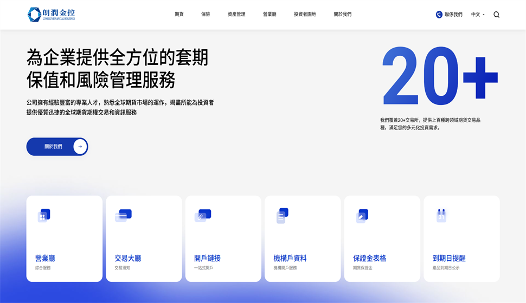
Task: Click the 聯係我們 contact link
Action: 453,15
